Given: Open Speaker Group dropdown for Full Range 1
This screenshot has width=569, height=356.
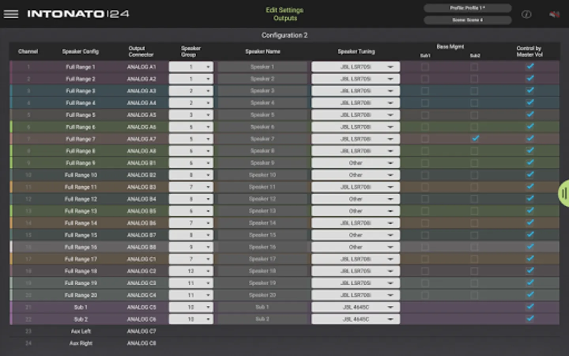Looking at the screenshot, I should (x=191, y=67).
